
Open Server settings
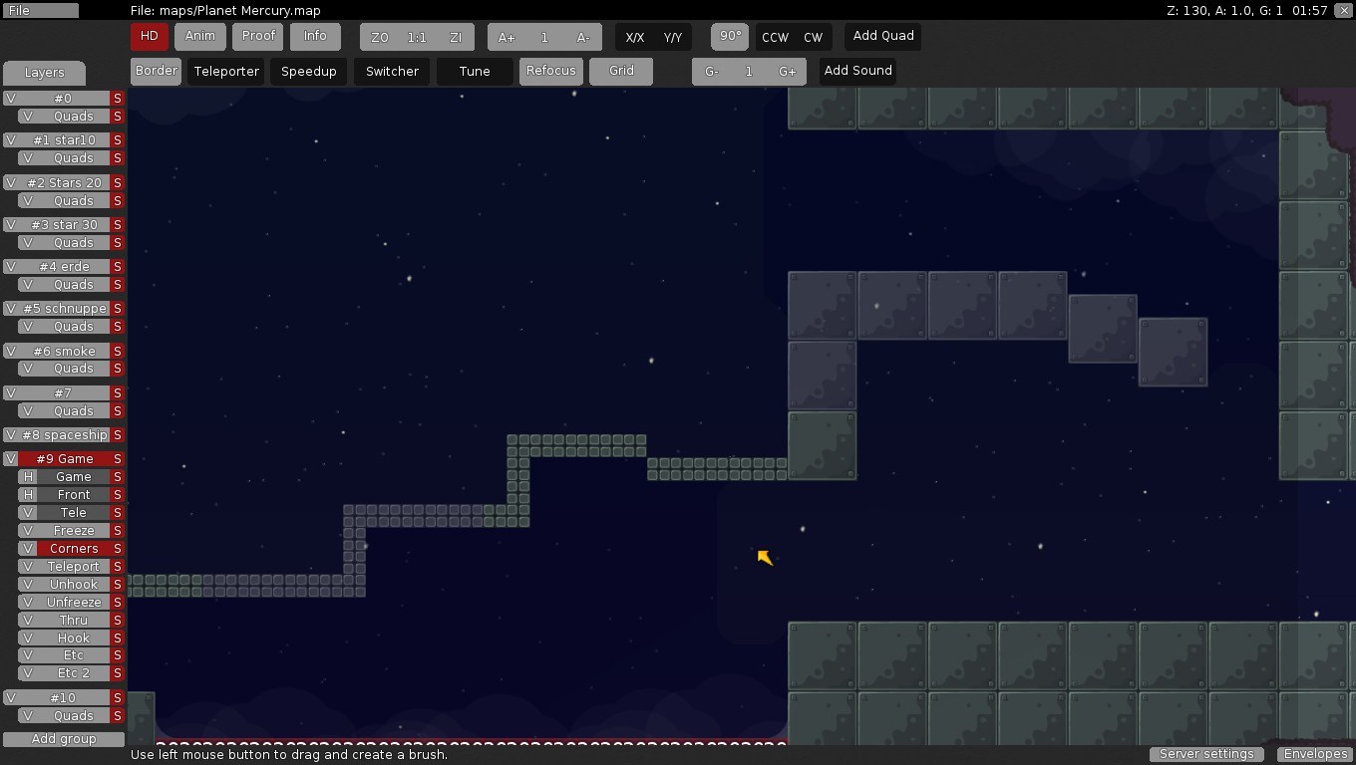pyautogui.click(x=1206, y=754)
